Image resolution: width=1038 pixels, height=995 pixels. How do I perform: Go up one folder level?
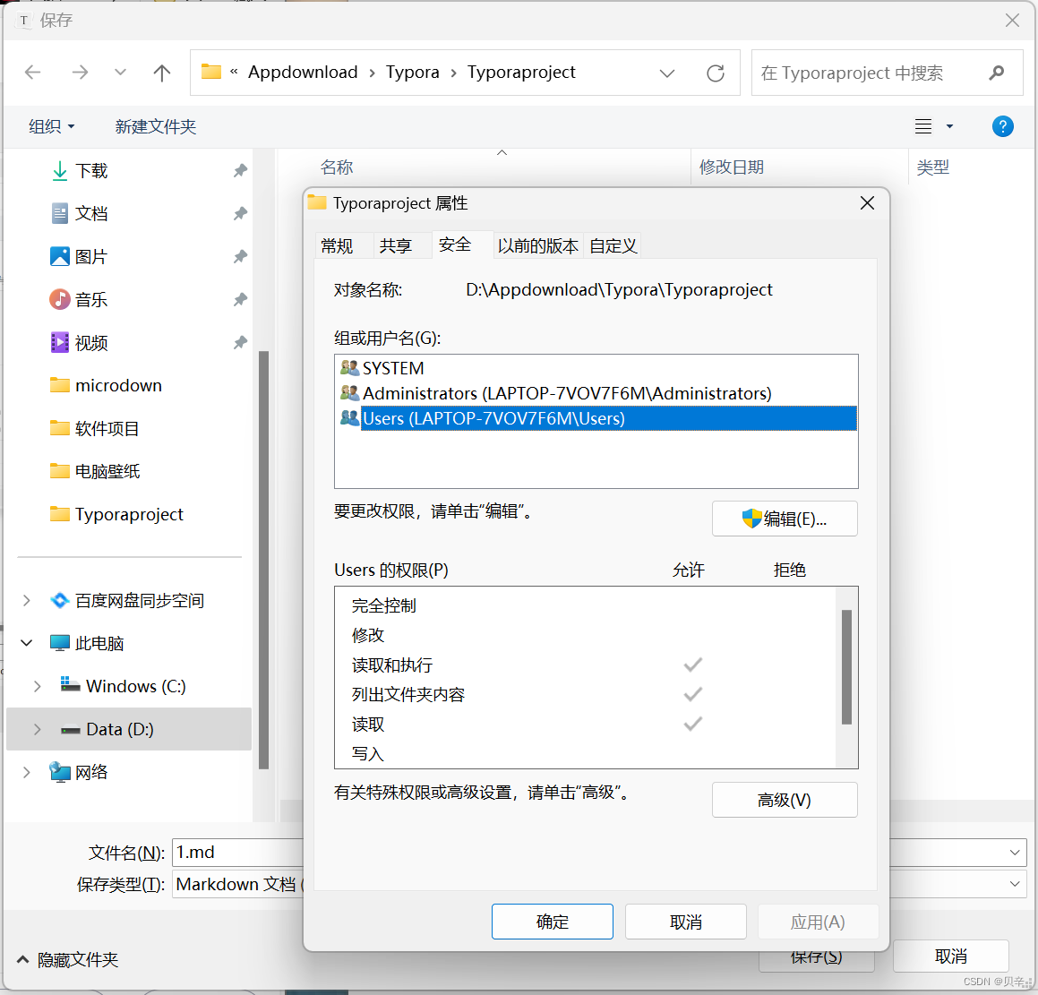click(161, 73)
